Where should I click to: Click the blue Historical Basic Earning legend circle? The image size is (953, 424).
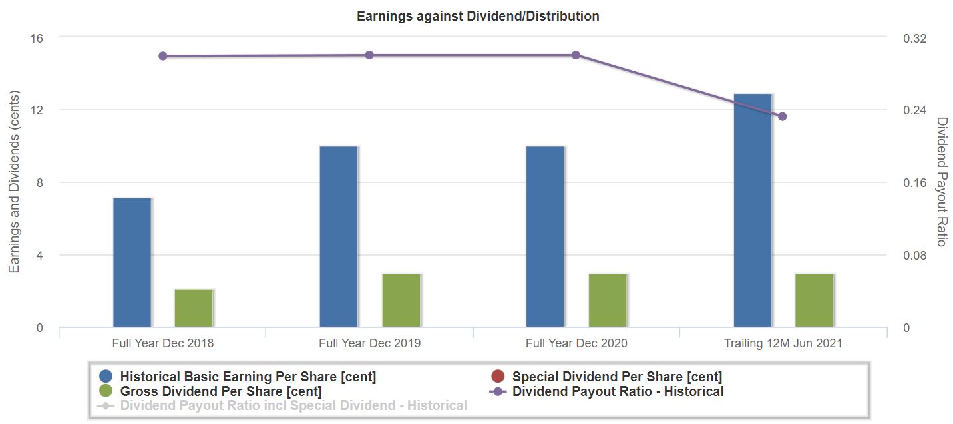106,377
